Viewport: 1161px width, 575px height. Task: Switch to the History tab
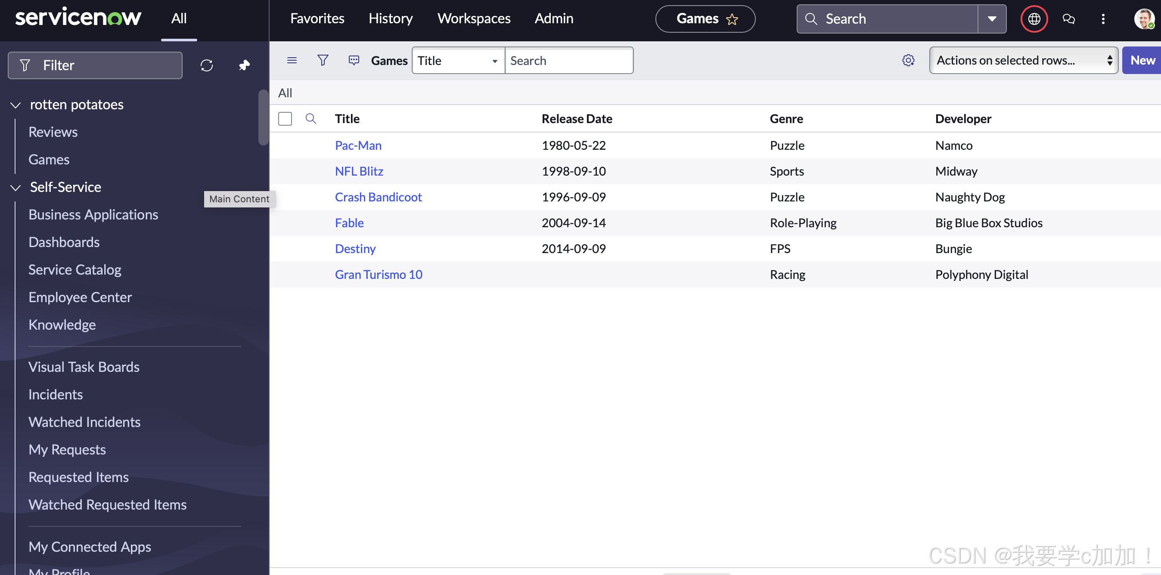coord(390,19)
